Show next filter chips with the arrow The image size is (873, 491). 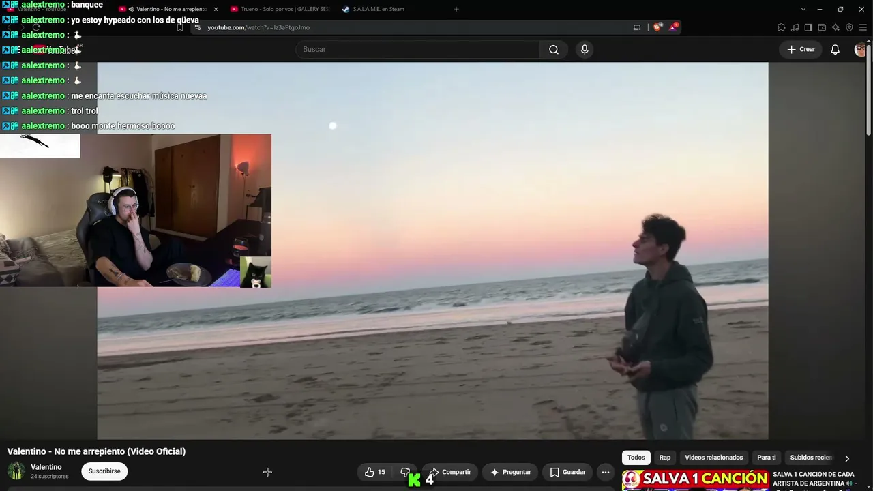[x=847, y=458]
